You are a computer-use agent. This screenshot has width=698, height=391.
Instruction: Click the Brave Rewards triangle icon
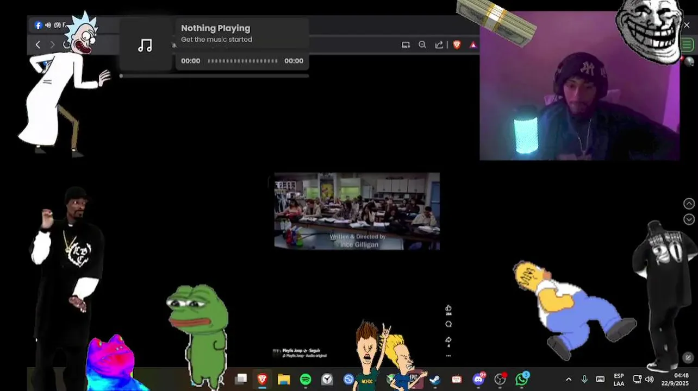pyautogui.click(x=473, y=45)
